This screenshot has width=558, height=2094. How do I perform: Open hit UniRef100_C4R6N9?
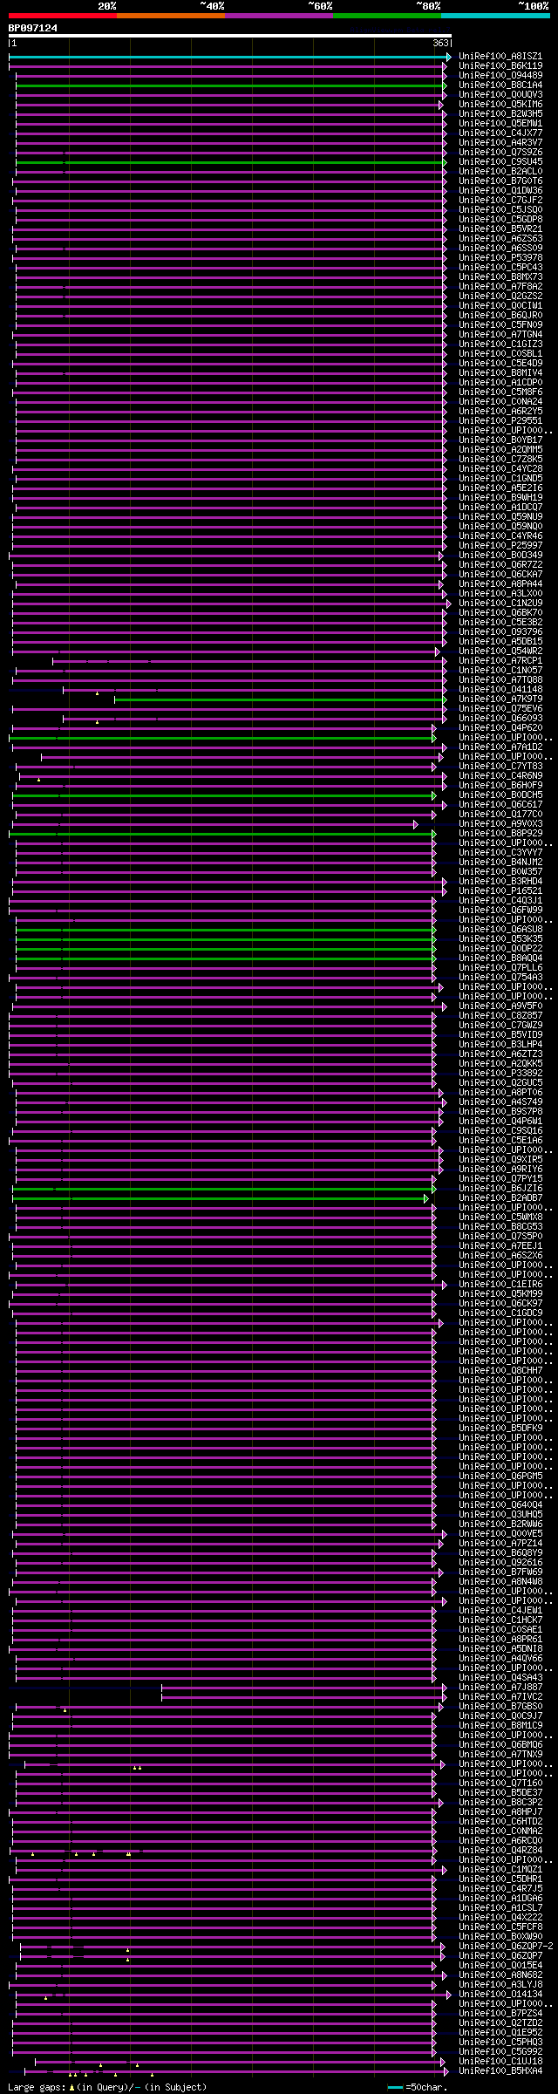coord(500,776)
